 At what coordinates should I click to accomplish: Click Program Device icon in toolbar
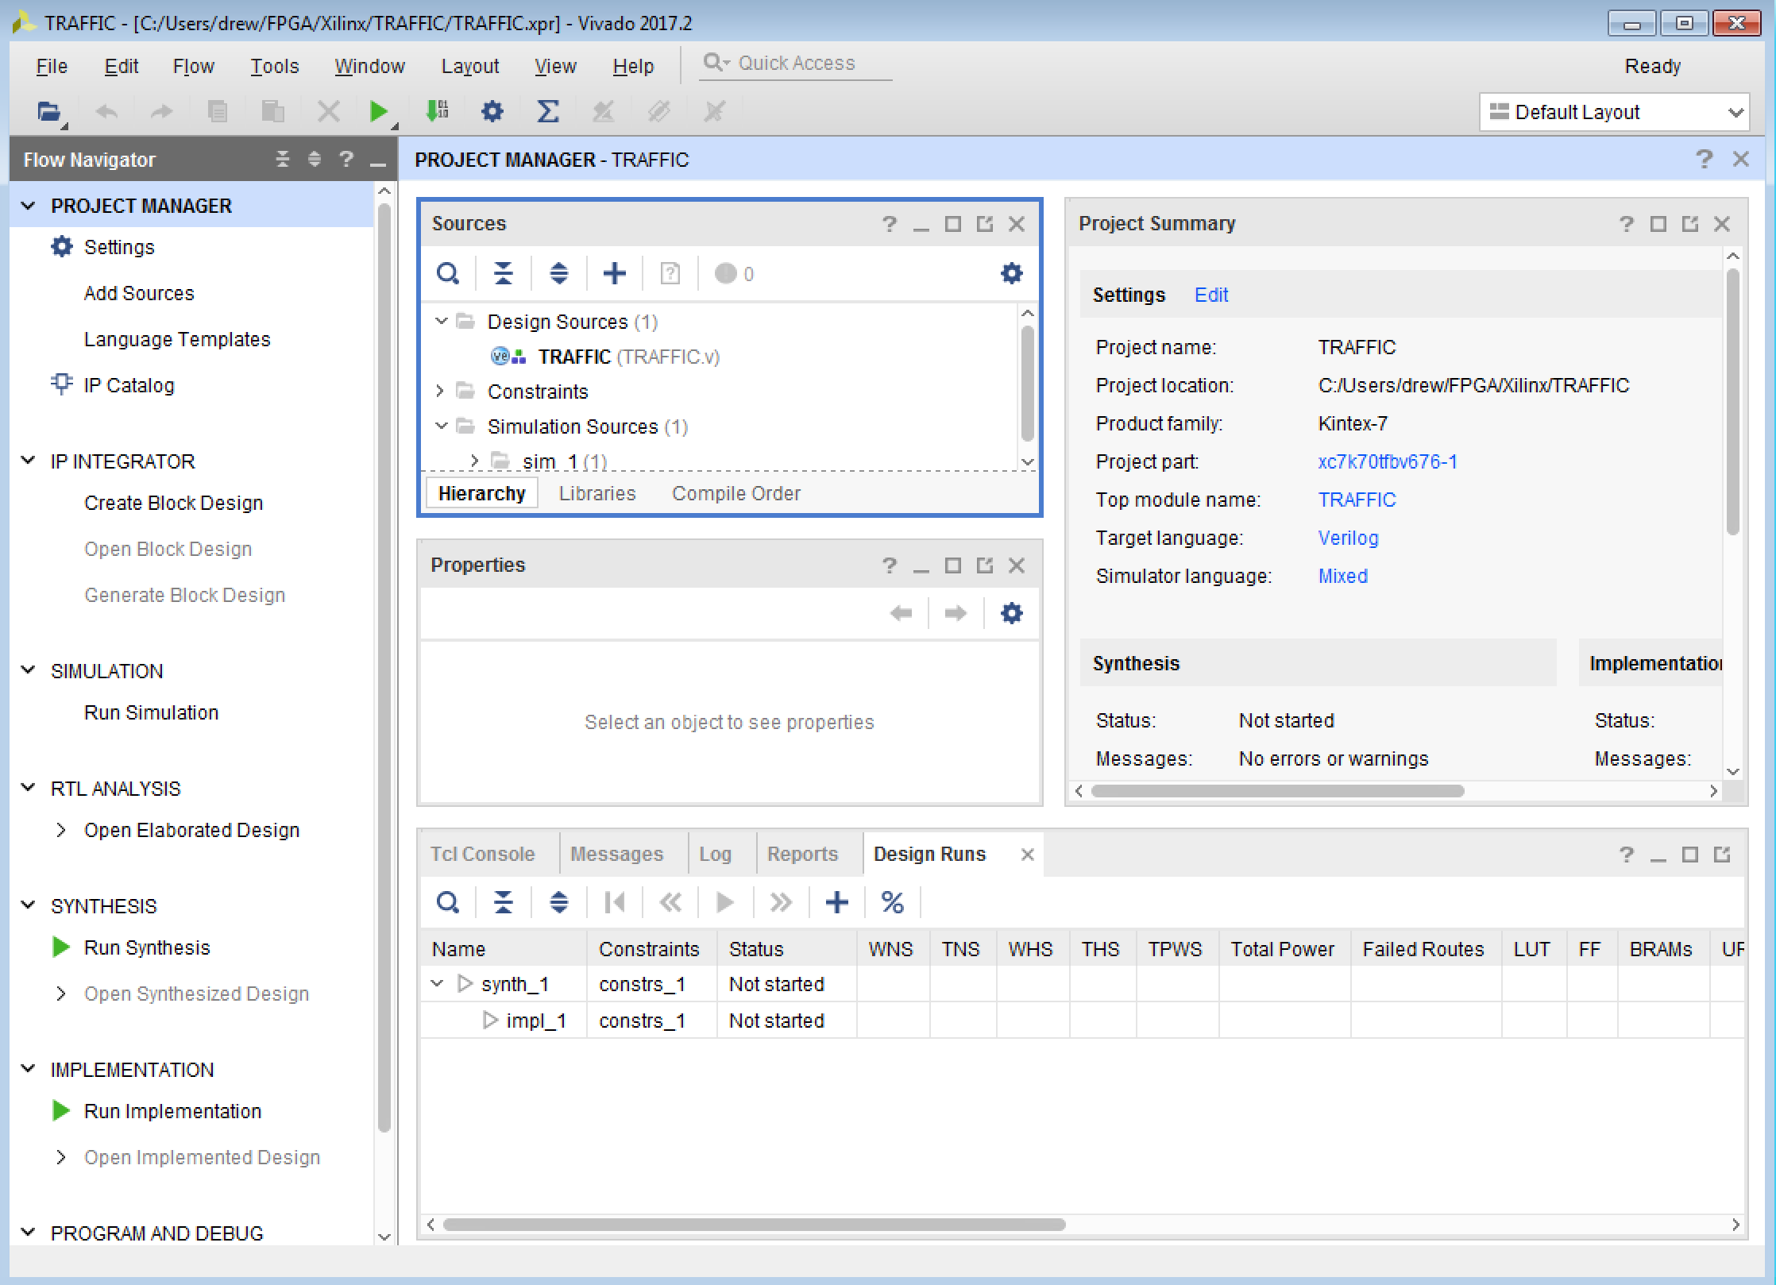(x=437, y=111)
